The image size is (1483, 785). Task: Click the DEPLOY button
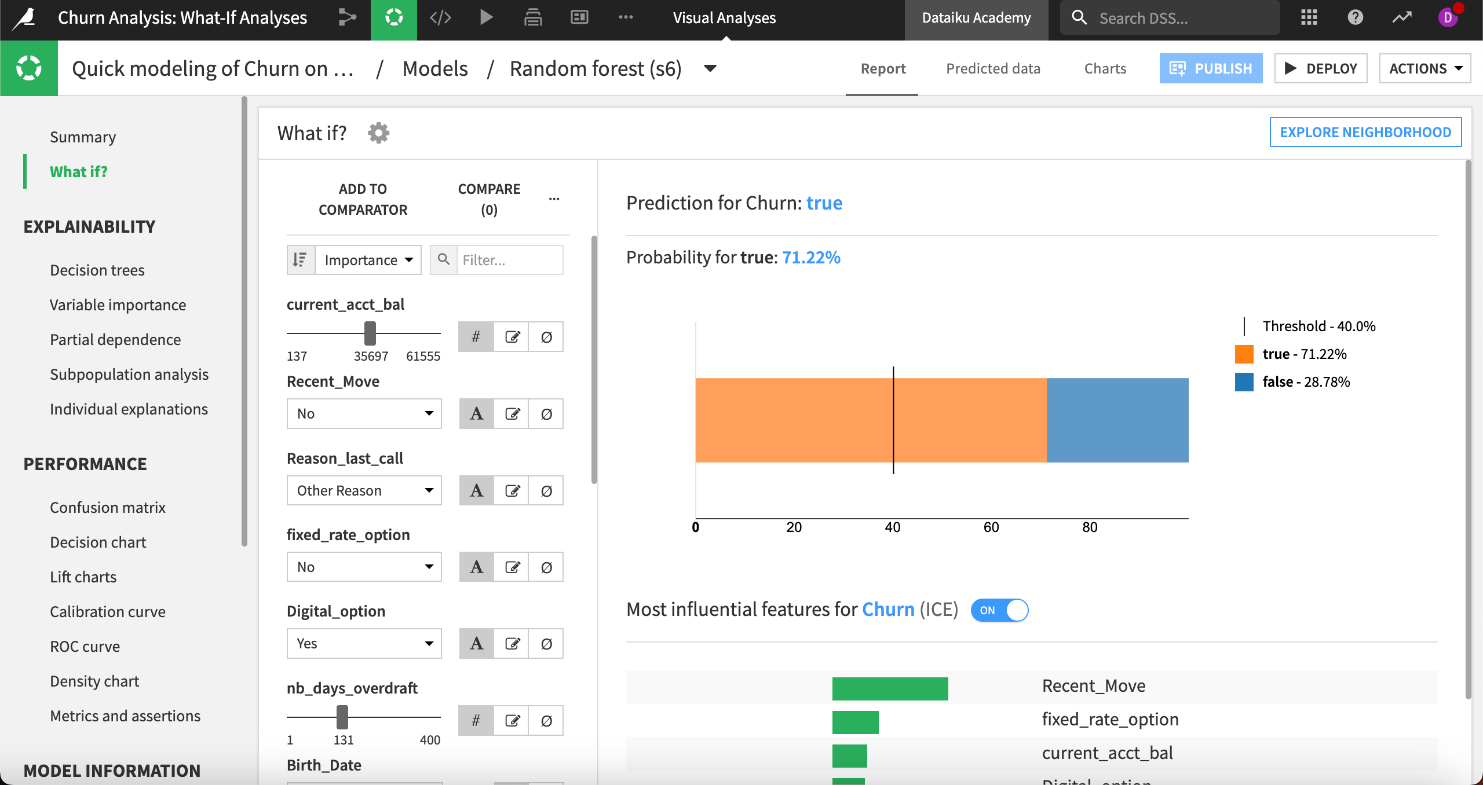pyautogui.click(x=1321, y=69)
